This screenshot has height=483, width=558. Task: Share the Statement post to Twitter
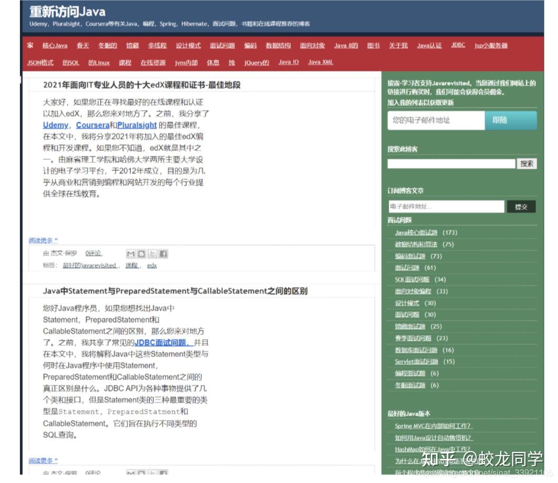(152, 472)
